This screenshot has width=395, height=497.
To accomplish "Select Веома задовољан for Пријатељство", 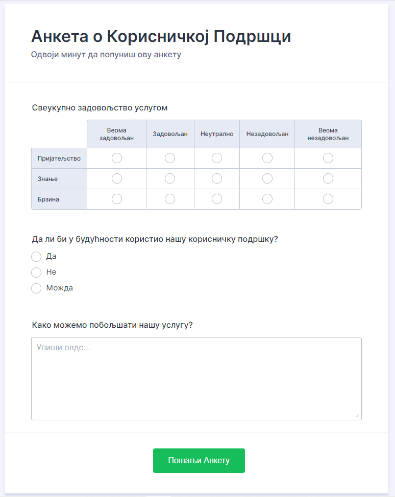I will 117,158.
